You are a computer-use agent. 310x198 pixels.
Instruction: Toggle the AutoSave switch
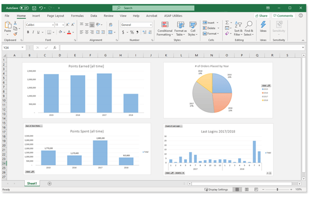point(24,8)
